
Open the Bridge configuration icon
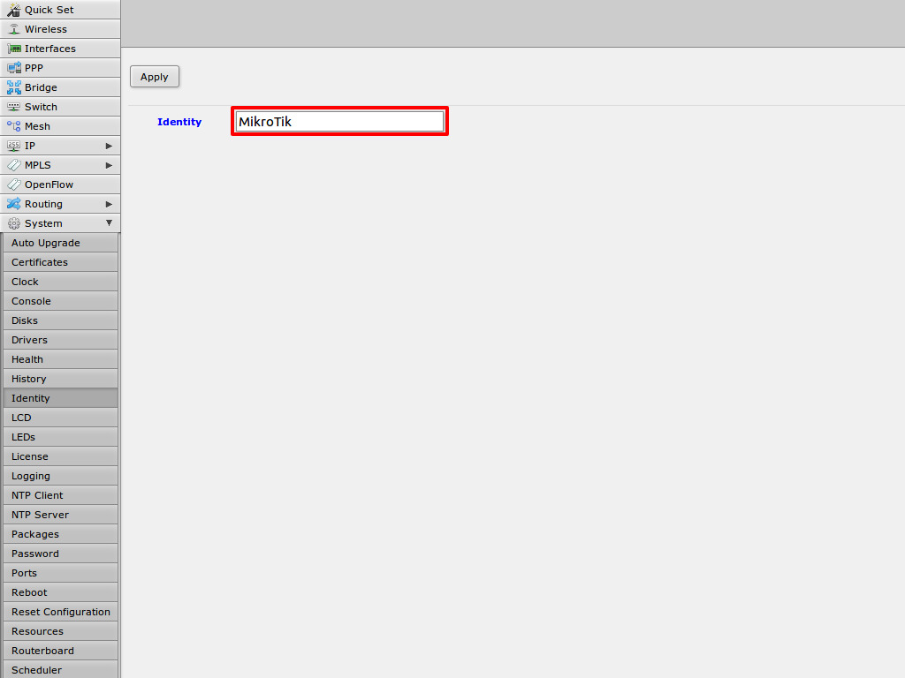(13, 87)
